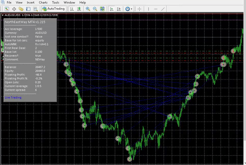
Task: Open the Insert menu
Action: tap(30, 3)
